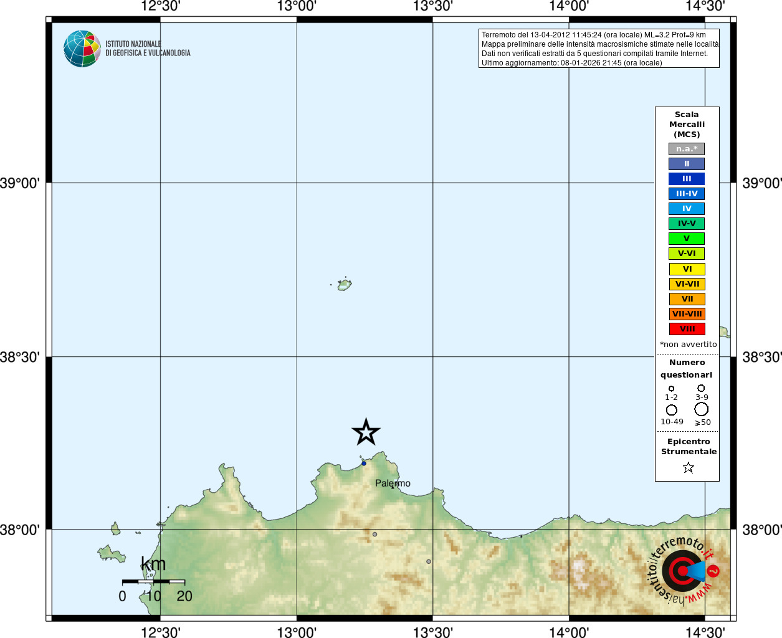The height and width of the screenshot is (638, 782).
Task: Select the orange VII intensity swatch
Action: [x=687, y=299]
